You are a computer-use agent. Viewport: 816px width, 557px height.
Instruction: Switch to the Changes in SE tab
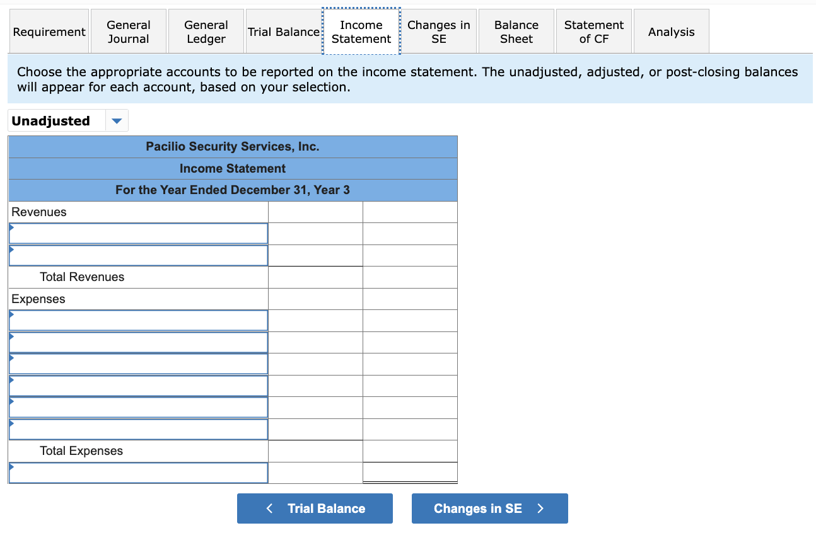click(438, 30)
